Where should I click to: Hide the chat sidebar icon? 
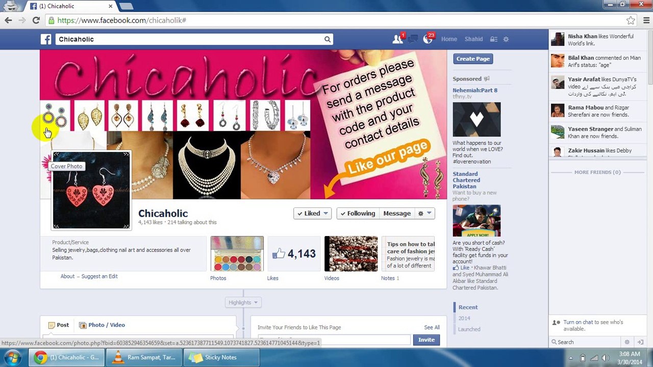pos(641,342)
